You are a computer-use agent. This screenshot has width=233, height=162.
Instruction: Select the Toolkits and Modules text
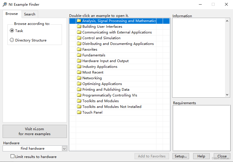point(100,101)
